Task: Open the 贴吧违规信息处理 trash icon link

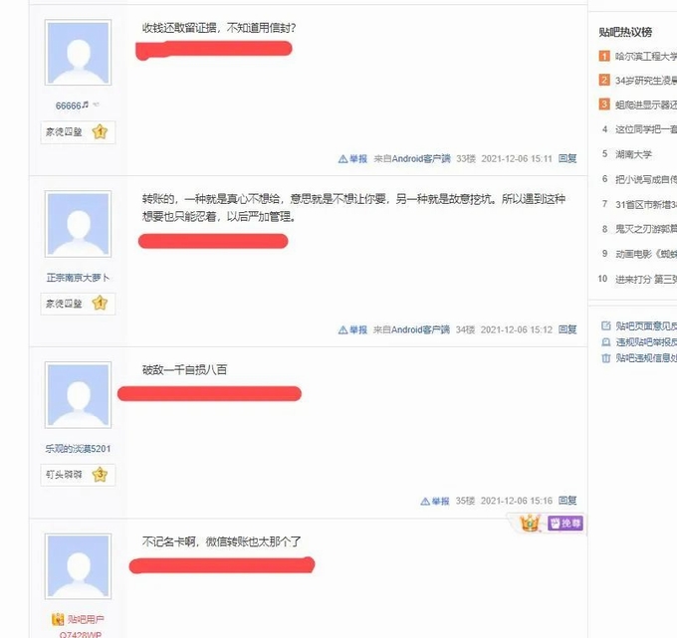Action: 606,358
